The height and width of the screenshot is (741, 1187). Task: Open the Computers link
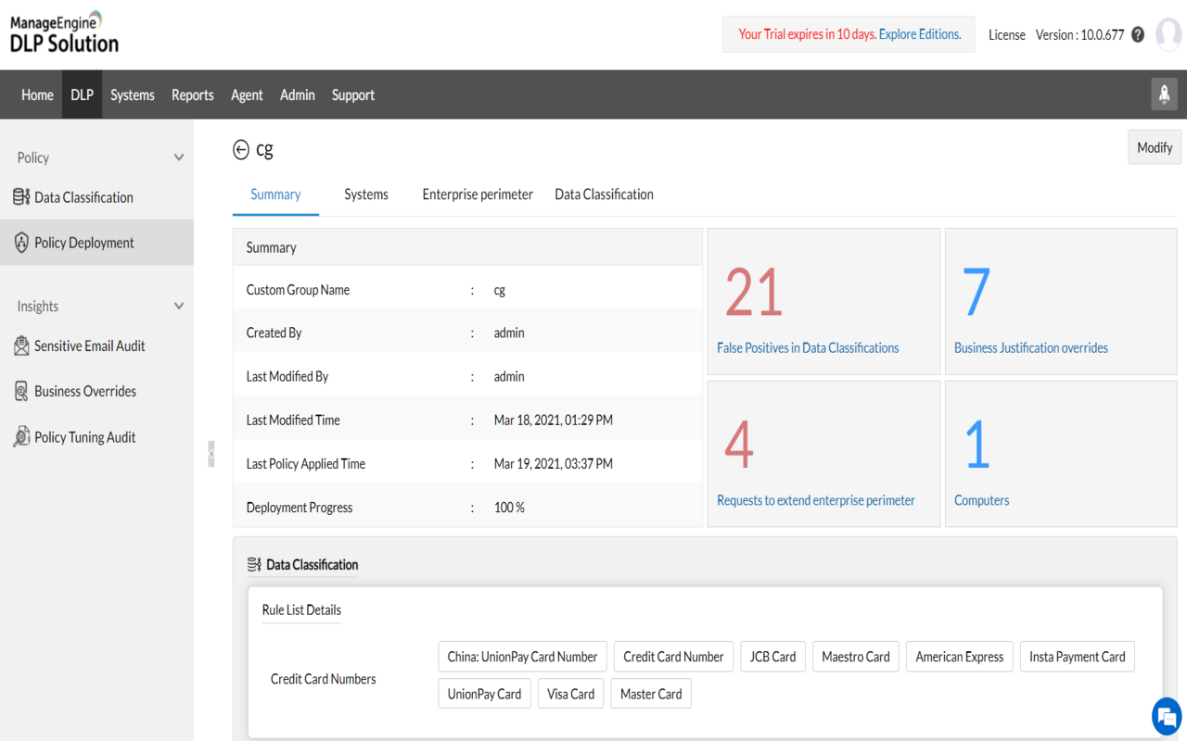click(981, 500)
